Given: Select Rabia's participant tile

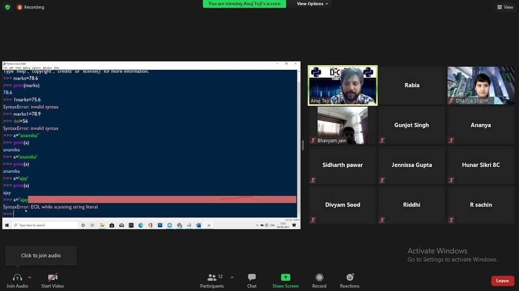Looking at the screenshot, I should point(412,85).
